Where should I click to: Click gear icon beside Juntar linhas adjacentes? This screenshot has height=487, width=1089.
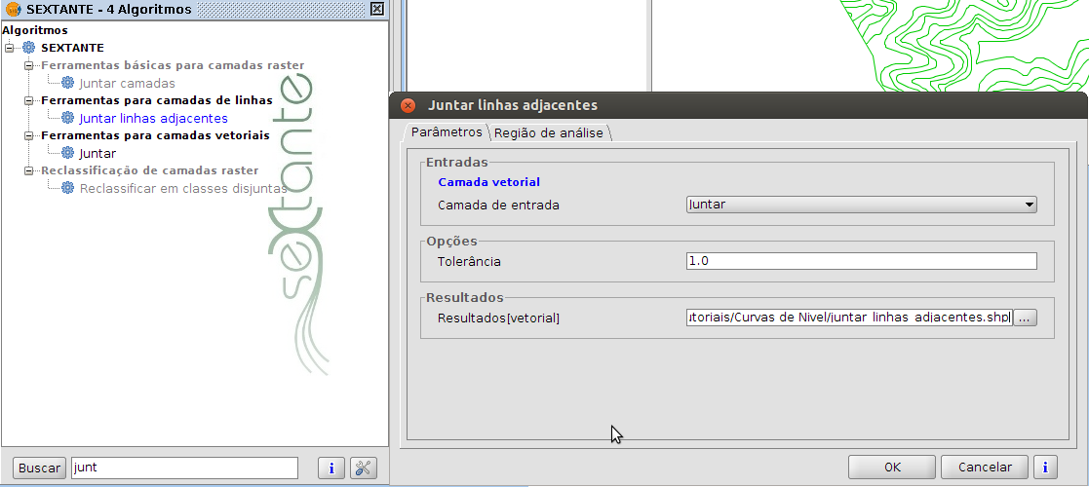67,118
